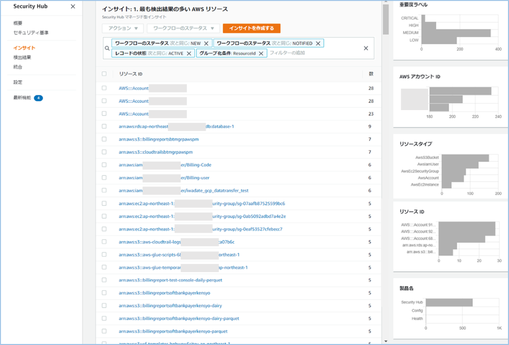Open the アクション dropdown
Screen dimensions: 509x345
123,28
